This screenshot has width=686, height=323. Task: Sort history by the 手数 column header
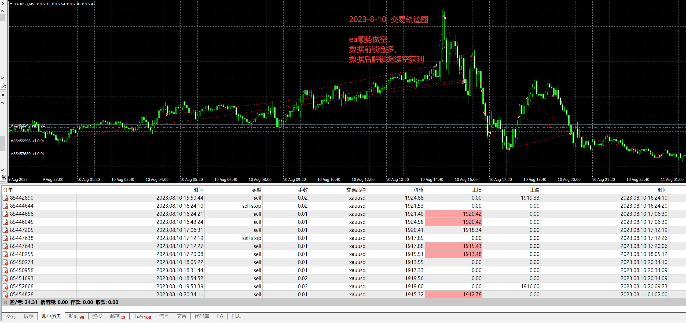pos(303,190)
